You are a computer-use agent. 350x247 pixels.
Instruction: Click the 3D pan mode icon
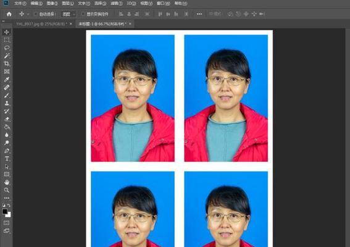click(x=246, y=14)
